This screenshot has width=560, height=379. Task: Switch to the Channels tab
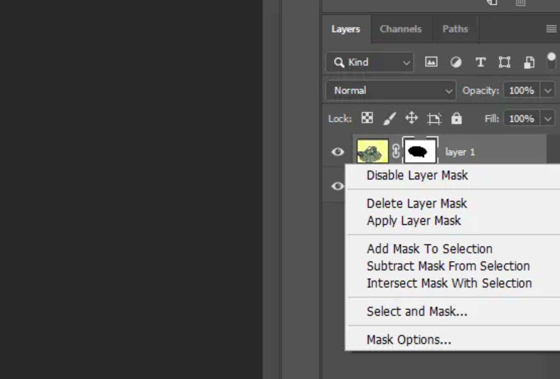[401, 29]
